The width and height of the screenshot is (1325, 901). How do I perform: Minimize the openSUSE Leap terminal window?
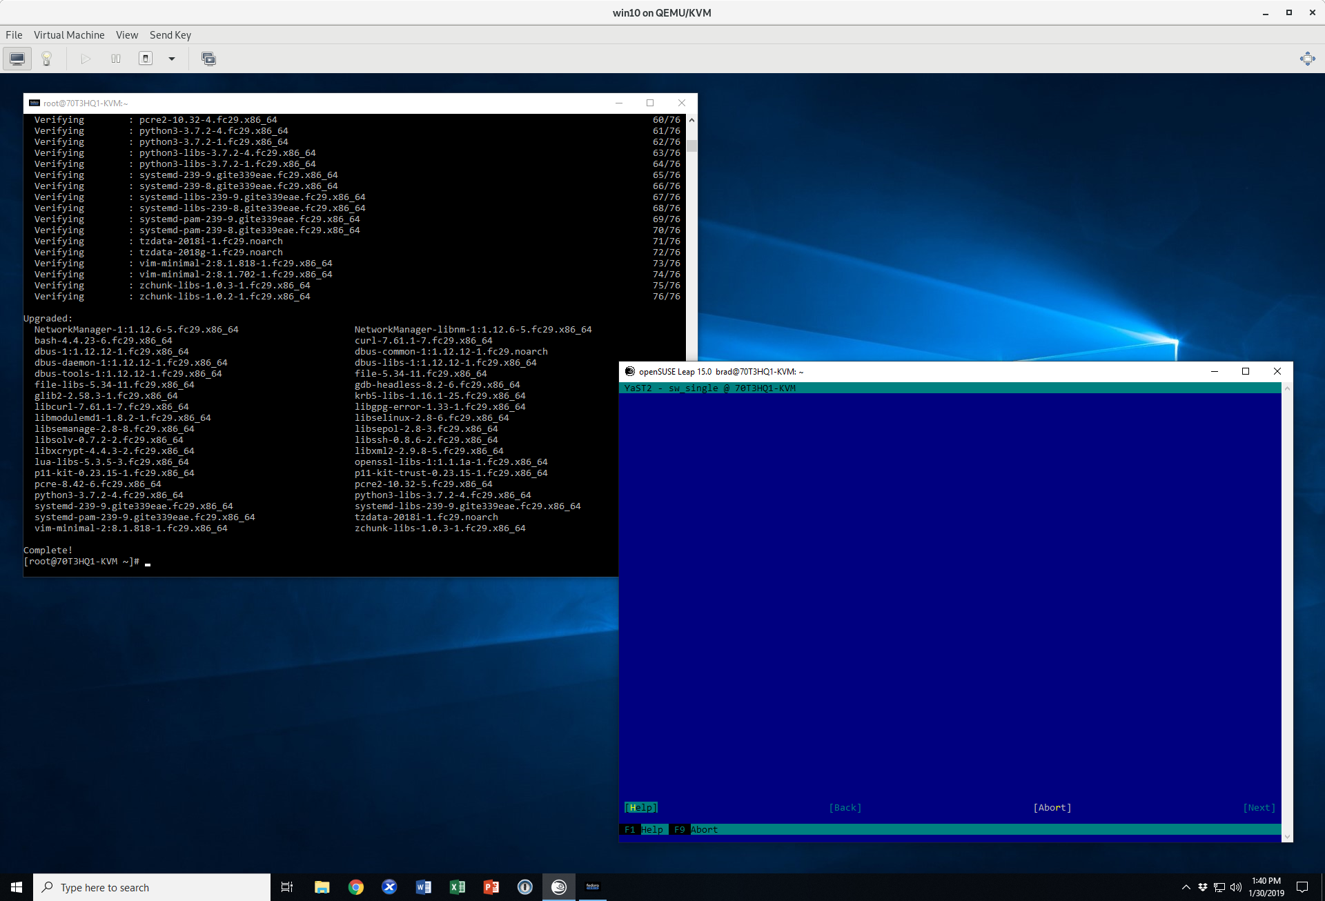point(1214,371)
